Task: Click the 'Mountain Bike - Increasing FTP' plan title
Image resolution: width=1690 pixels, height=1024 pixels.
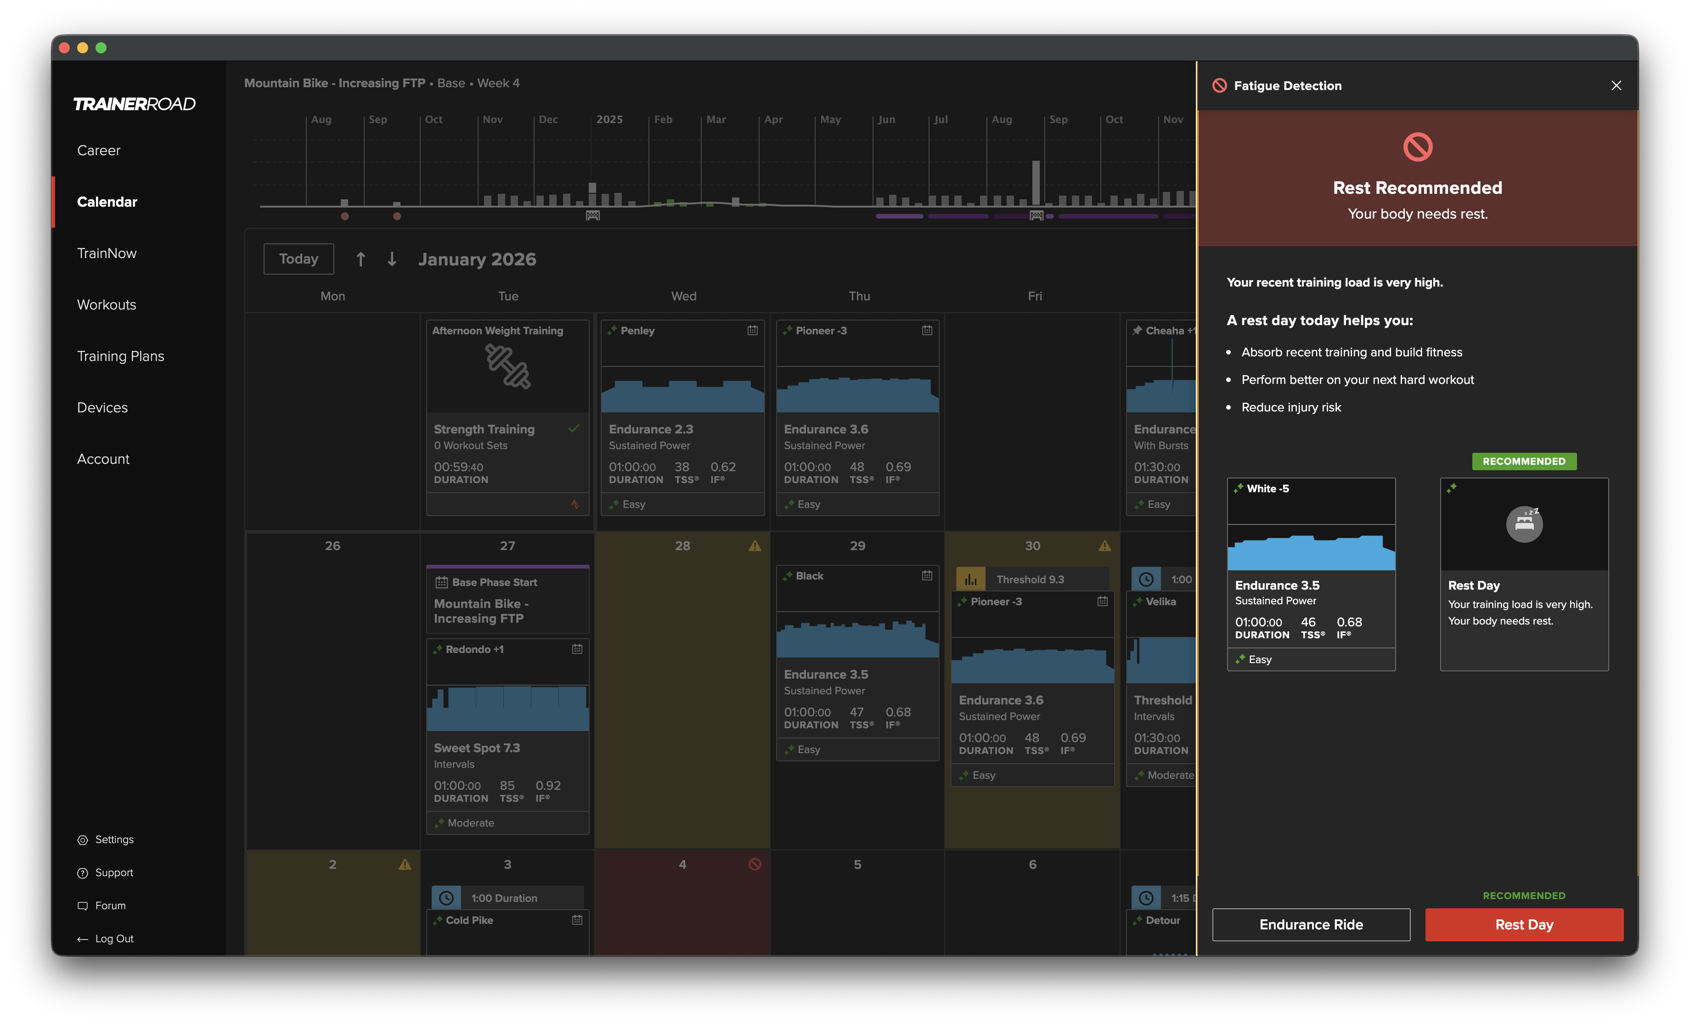Action: point(335,83)
